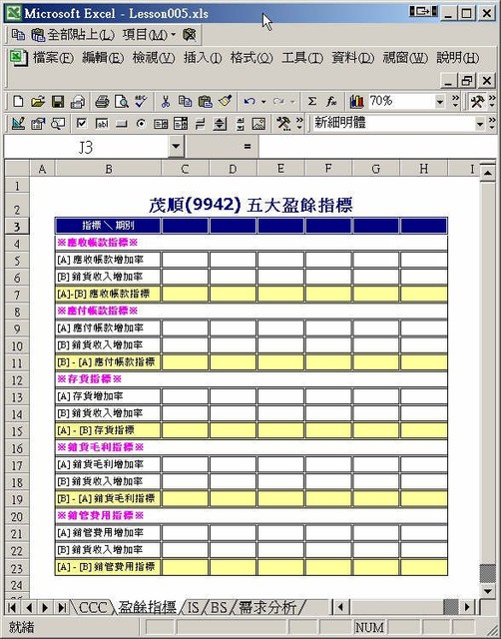Click horizontal scrollbar right arrow
This screenshot has width=501, height=639.
(x=467, y=608)
